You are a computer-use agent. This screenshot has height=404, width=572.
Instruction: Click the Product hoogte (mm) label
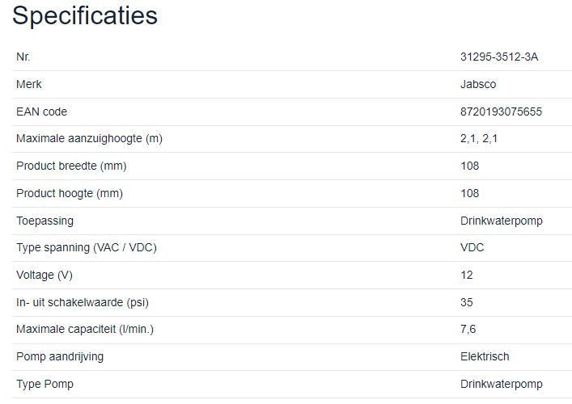pos(70,193)
